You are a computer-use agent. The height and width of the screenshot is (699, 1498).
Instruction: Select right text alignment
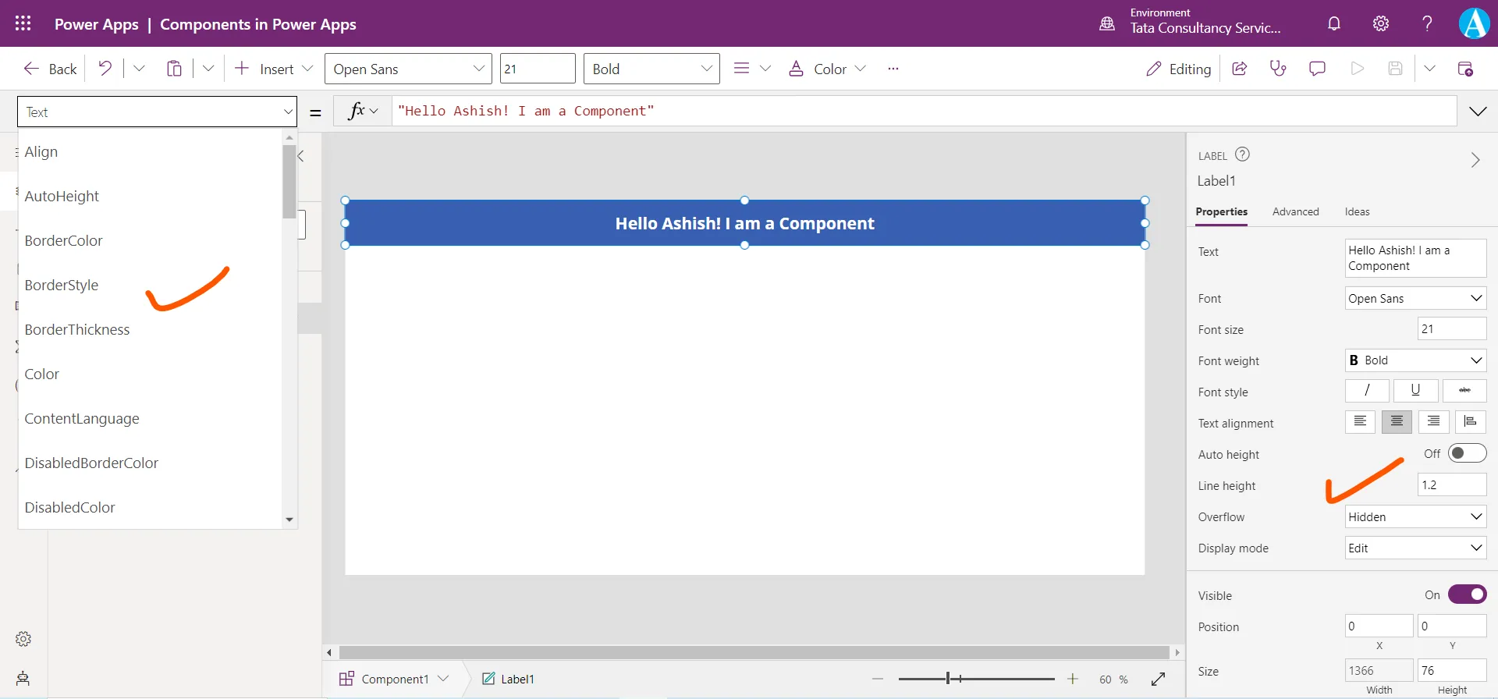tap(1434, 421)
